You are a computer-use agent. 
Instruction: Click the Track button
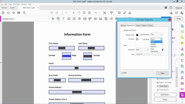pyautogui.click(x=165, y=99)
